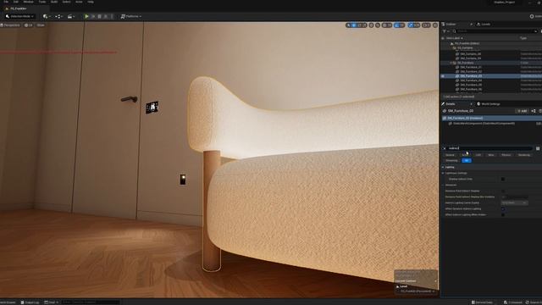This screenshot has height=305, width=542.
Task: Select SM_Furniture_04 in the Outliner
Action: [x=471, y=80]
